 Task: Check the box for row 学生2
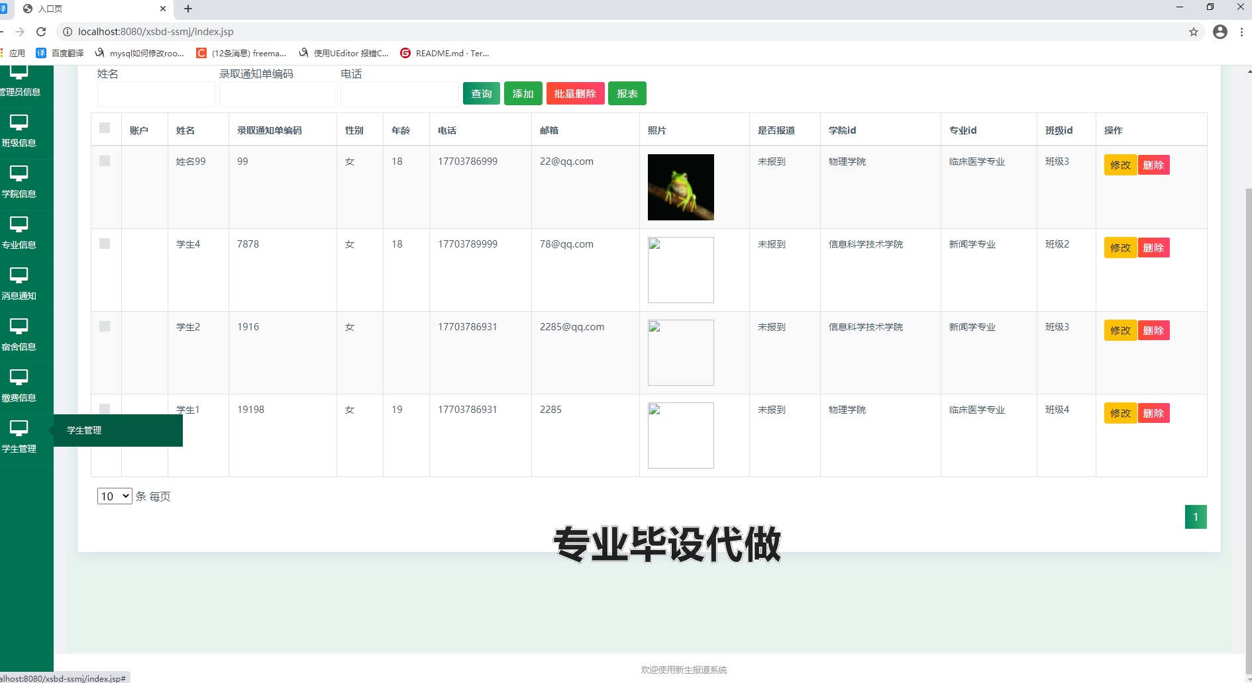[105, 326]
